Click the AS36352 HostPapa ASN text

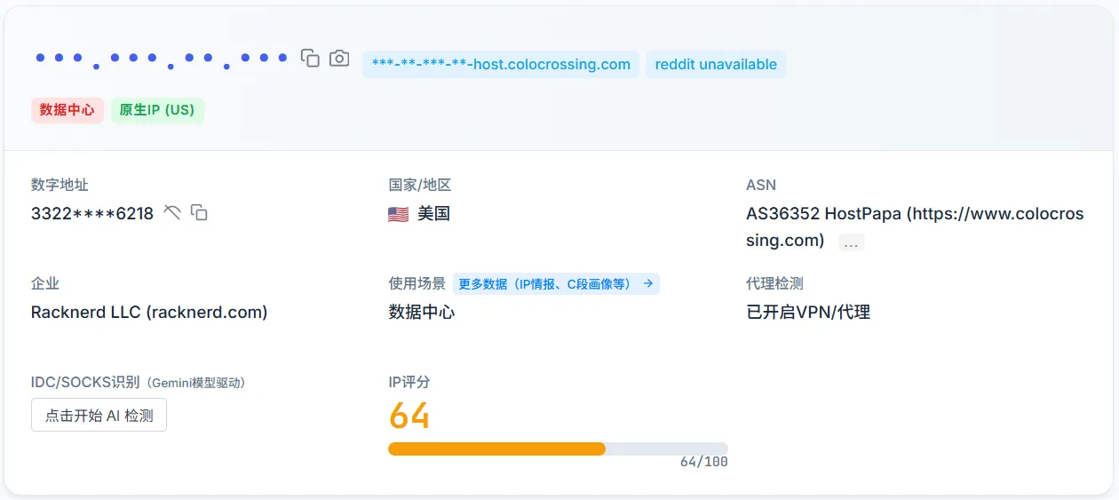tap(915, 226)
